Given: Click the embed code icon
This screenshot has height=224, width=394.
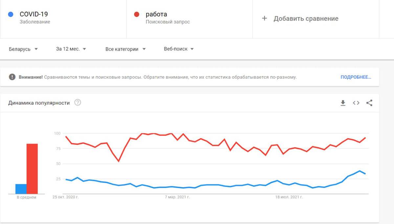Looking at the screenshot, I should pos(356,103).
